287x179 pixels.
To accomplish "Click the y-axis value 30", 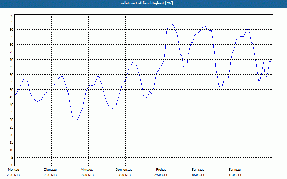I will tap(11, 120).
